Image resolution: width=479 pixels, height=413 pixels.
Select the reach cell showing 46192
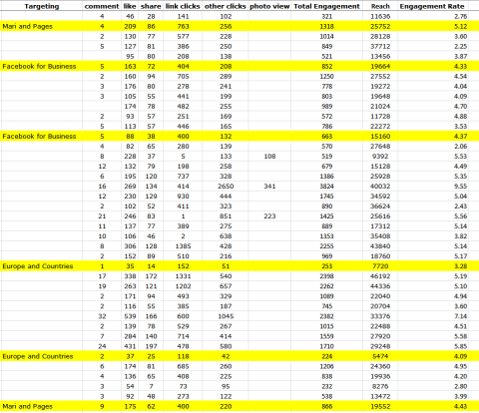[380, 276]
